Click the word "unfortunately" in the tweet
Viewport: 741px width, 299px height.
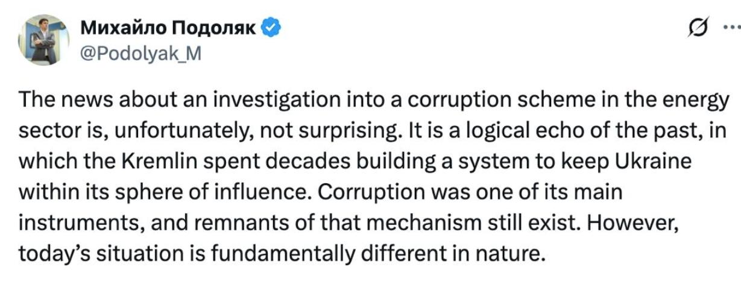coord(167,133)
